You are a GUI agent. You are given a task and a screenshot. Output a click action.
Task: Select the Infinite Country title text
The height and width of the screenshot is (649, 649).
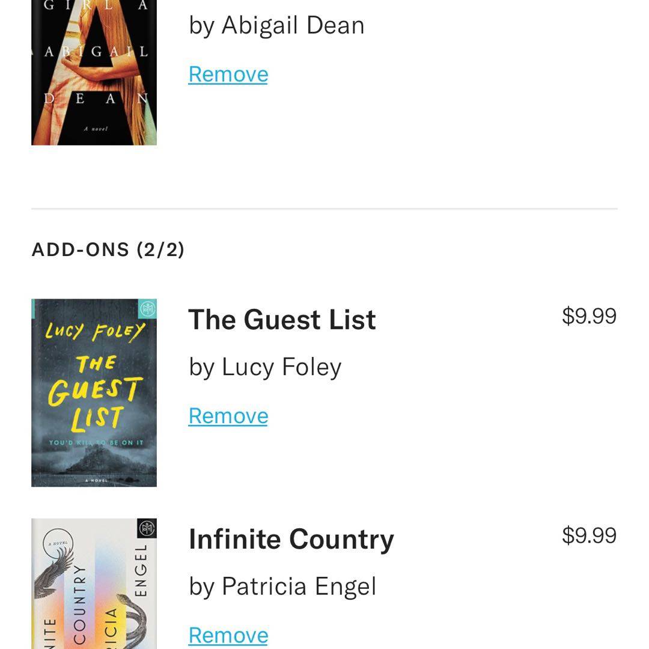(291, 539)
